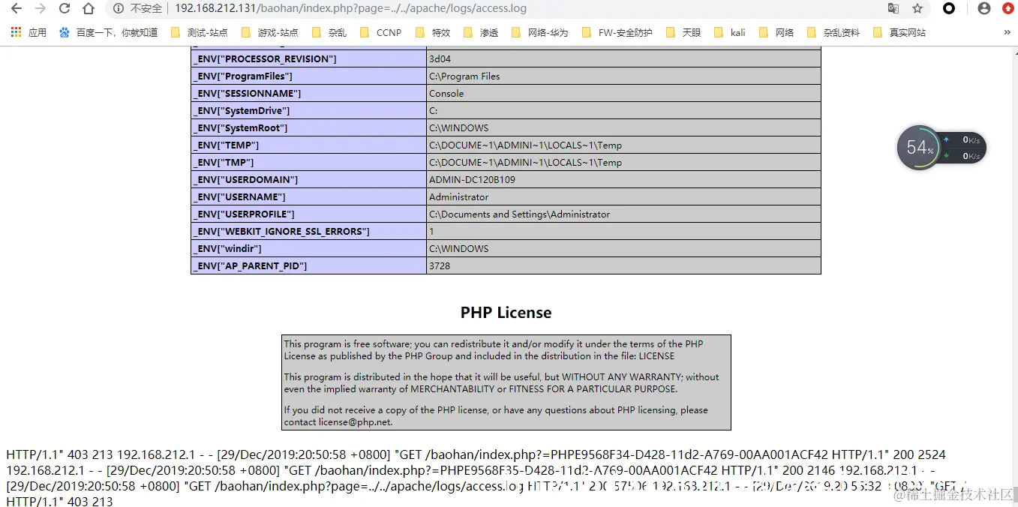Open the red browser update icon

(1008, 9)
